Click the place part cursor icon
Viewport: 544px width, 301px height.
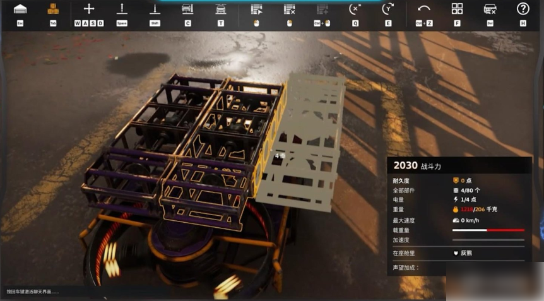click(x=256, y=9)
